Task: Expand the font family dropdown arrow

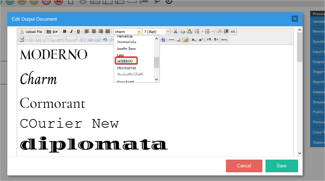Action: [139, 32]
